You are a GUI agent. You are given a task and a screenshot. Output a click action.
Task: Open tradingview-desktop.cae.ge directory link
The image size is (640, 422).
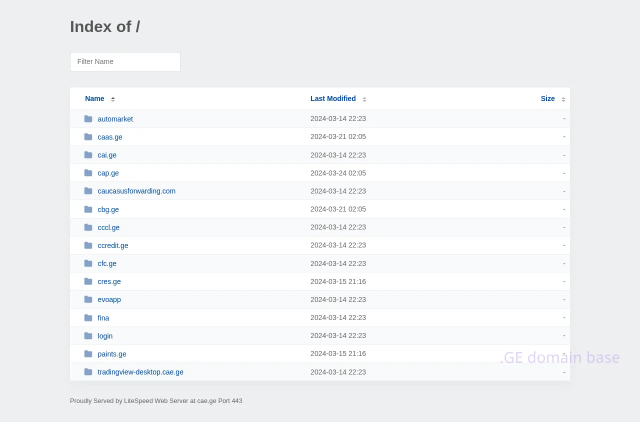(x=140, y=372)
